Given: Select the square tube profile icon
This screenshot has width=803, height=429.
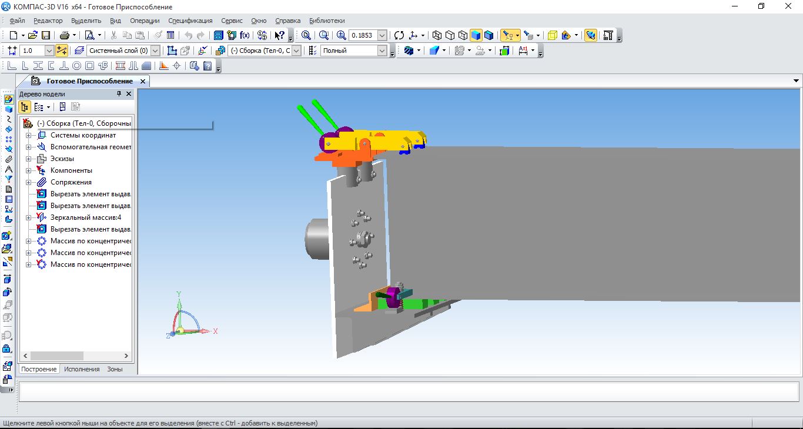Looking at the screenshot, I should click(90, 66).
